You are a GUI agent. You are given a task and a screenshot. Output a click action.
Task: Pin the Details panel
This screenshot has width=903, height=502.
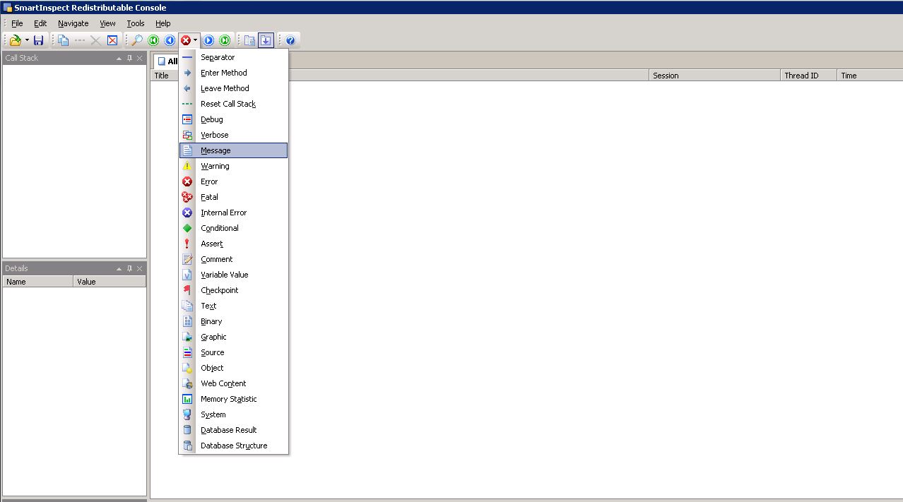click(129, 268)
